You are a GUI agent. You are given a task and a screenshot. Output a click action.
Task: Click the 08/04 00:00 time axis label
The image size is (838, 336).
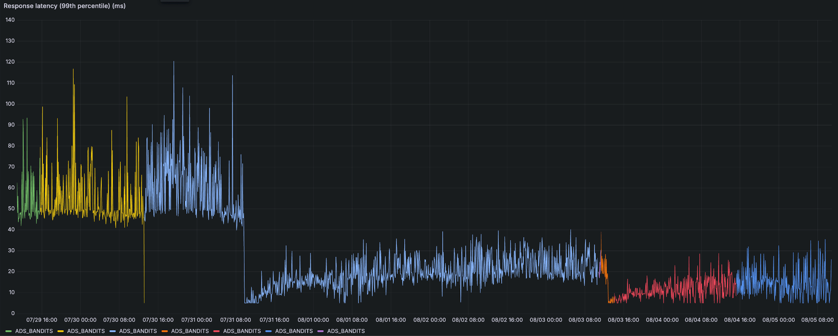point(662,320)
